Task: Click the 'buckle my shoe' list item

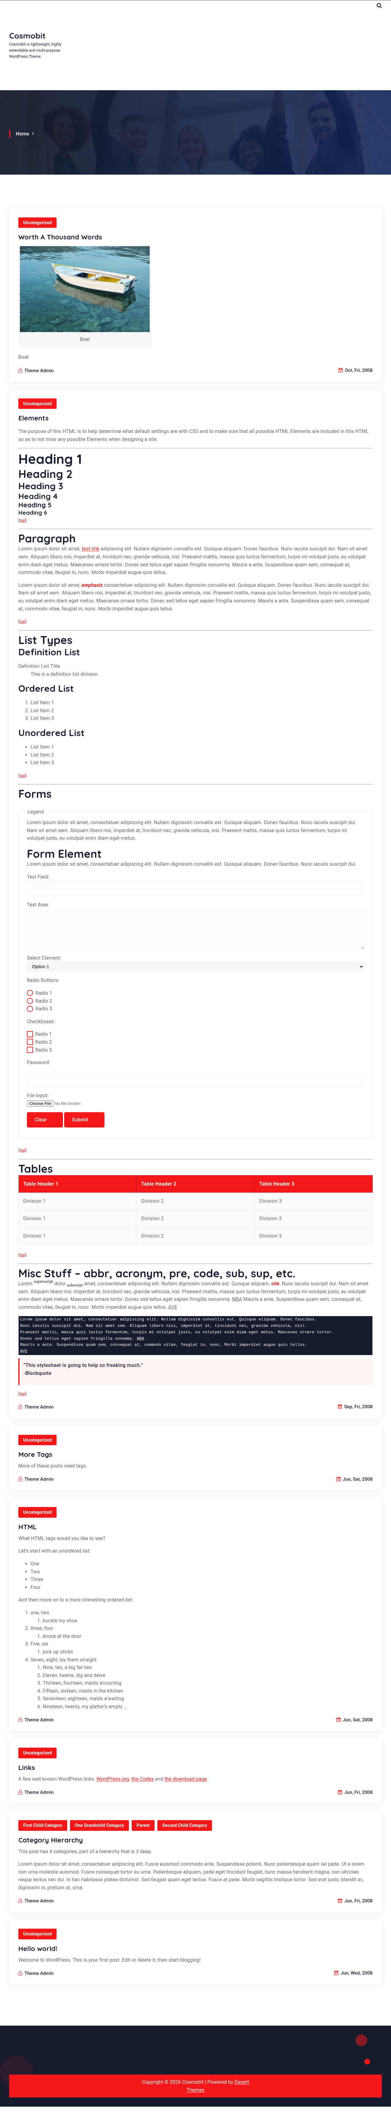Action: click(x=60, y=1621)
